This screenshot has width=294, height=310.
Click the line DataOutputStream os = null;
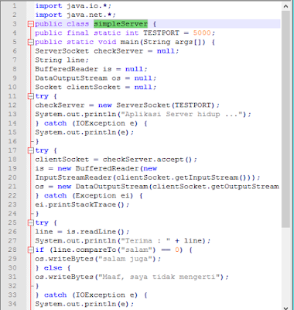pos(96,78)
